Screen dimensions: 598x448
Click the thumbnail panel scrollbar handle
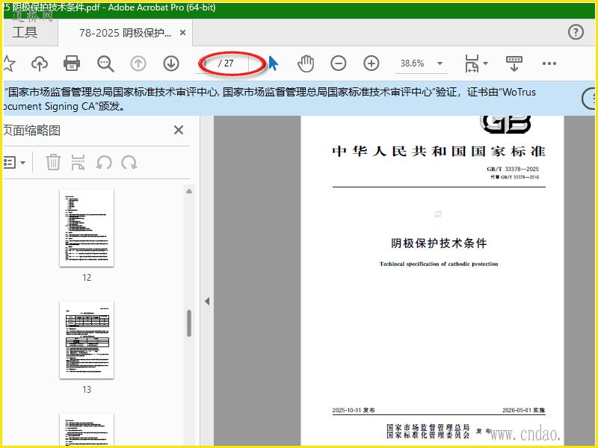click(x=189, y=323)
